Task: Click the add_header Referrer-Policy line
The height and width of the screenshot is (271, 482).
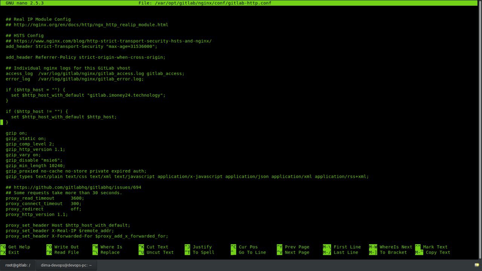Action: [85, 57]
